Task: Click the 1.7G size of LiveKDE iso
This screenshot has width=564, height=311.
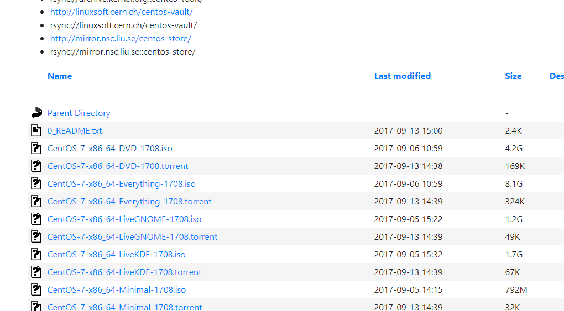Action: point(514,254)
